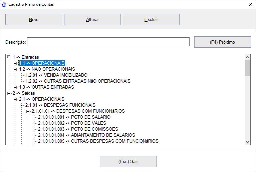Screen dimensions: 256x172
Task: Select 1.2.02 OUTRAS ENTRADAS NãO OPERACIONAIS
Action: click(x=78, y=81)
